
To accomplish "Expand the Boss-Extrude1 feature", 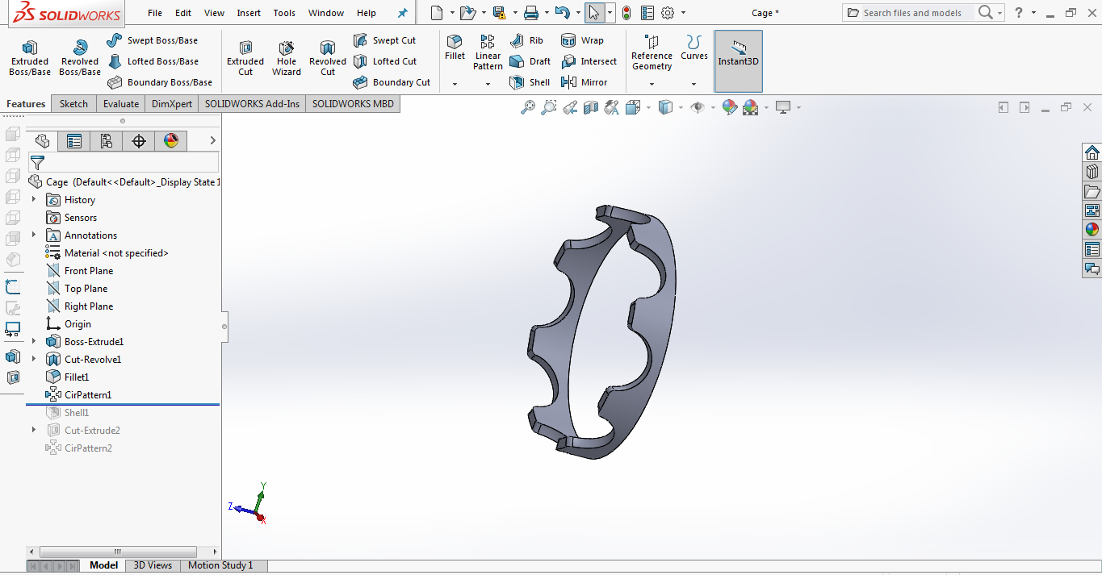I will tap(34, 341).
